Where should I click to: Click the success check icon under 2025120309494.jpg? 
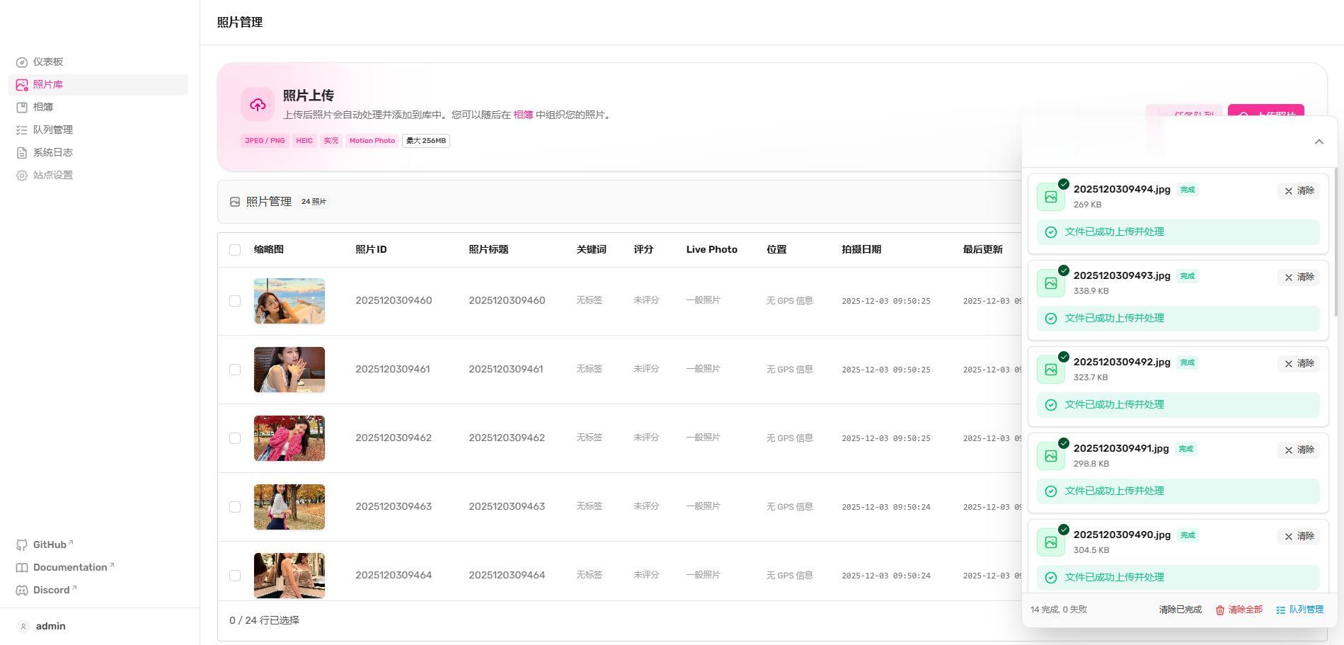click(1051, 232)
